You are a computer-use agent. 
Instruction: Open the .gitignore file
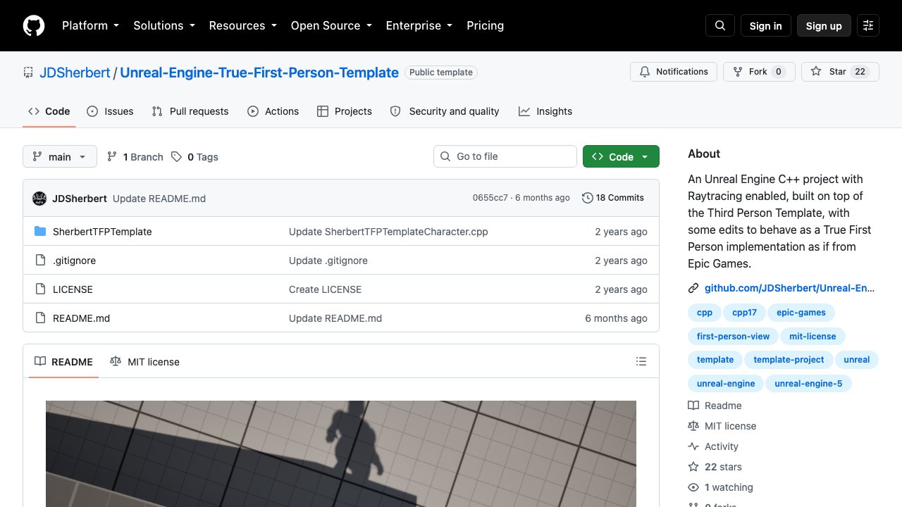point(74,261)
